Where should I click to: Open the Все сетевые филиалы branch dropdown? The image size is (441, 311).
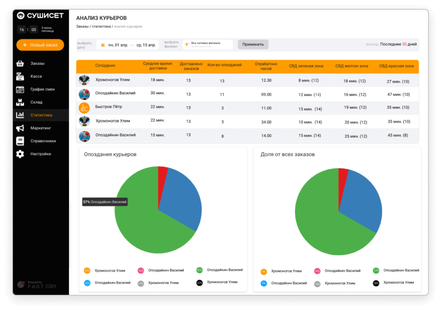[x=208, y=44]
